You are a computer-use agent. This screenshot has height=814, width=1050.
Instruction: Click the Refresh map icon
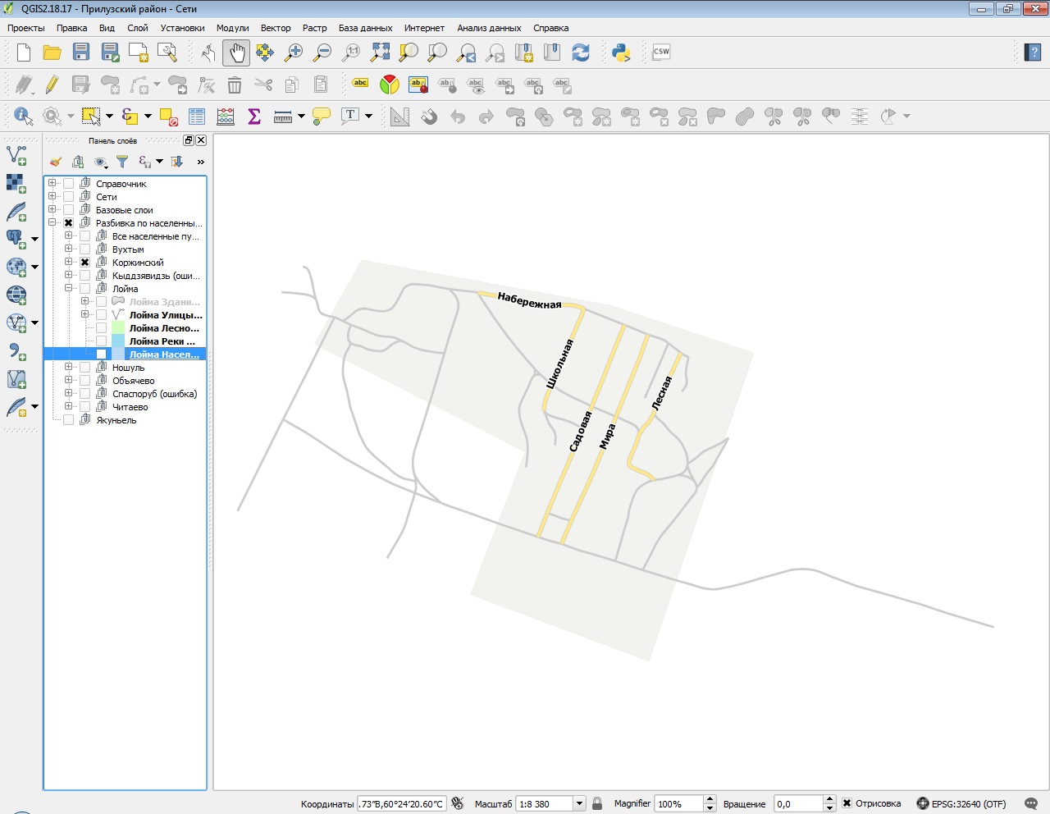click(x=581, y=53)
